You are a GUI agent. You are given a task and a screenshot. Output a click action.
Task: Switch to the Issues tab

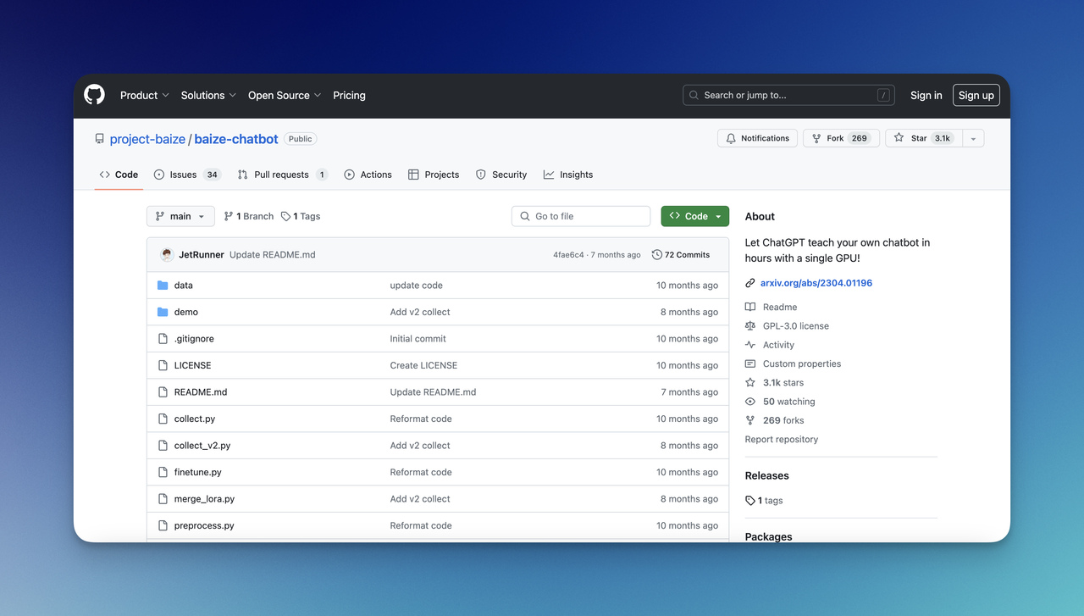click(x=181, y=175)
